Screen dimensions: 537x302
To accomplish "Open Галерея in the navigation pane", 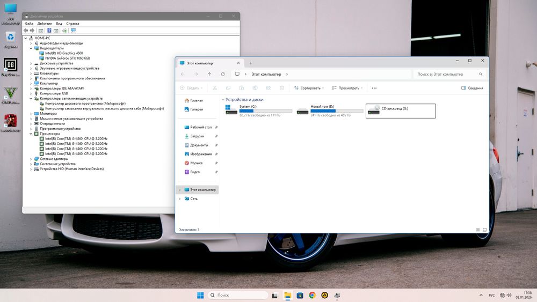I will click(196, 109).
